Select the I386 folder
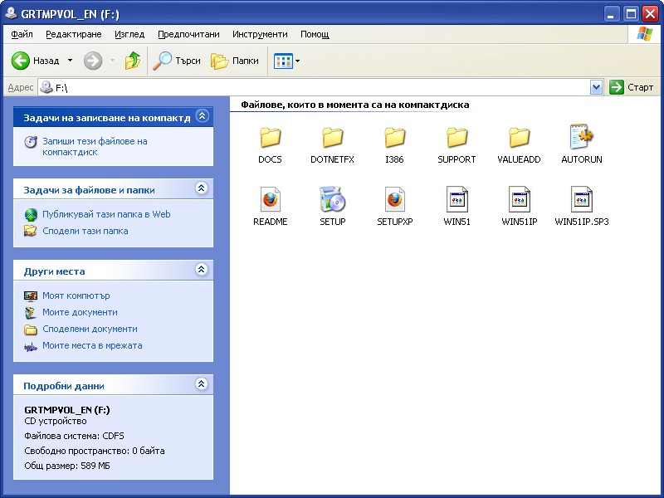 [x=395, y=145]
